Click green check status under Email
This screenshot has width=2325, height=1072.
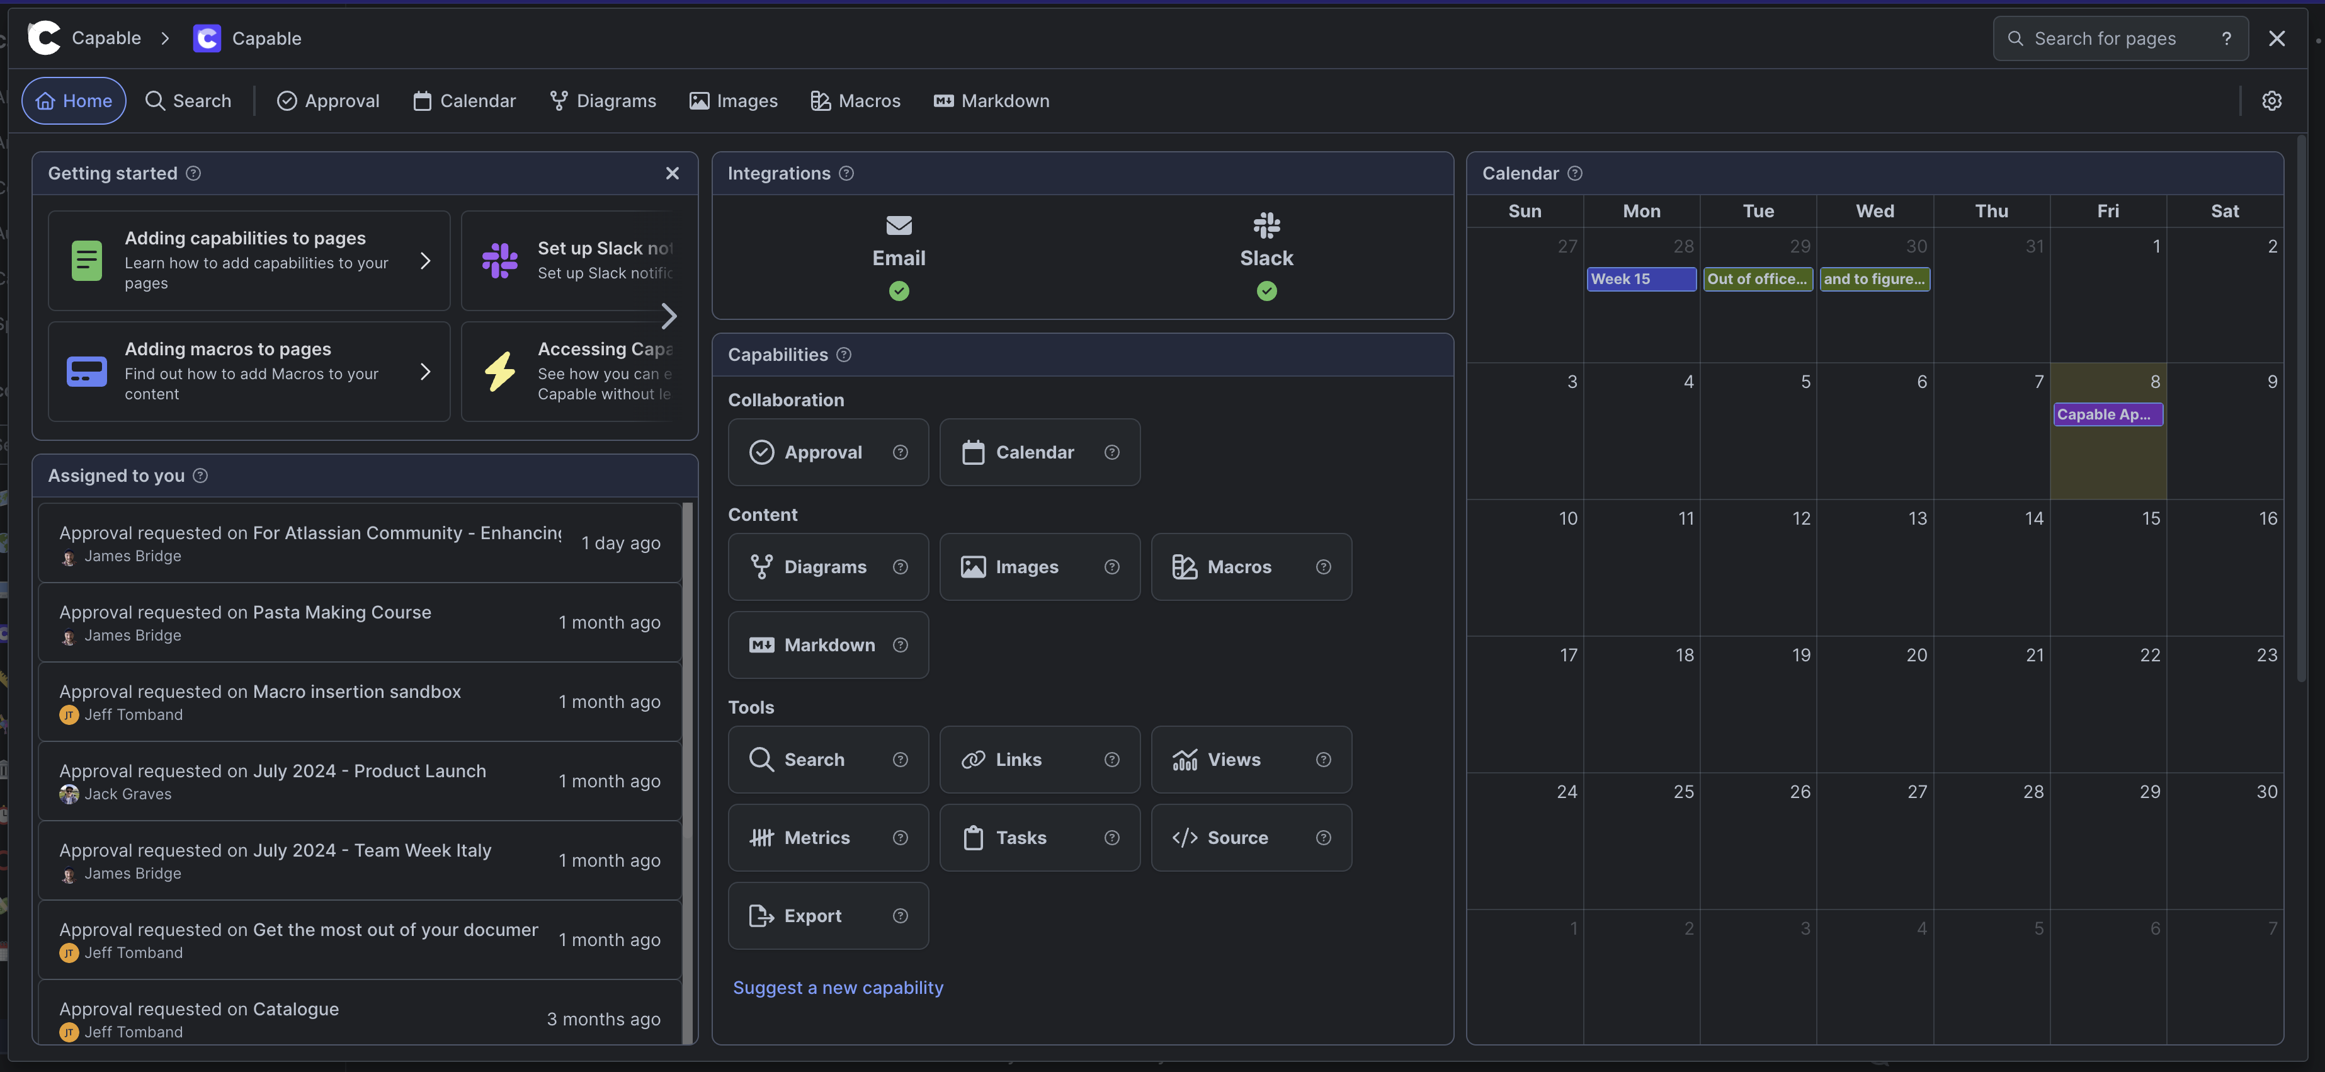[898, 290]
